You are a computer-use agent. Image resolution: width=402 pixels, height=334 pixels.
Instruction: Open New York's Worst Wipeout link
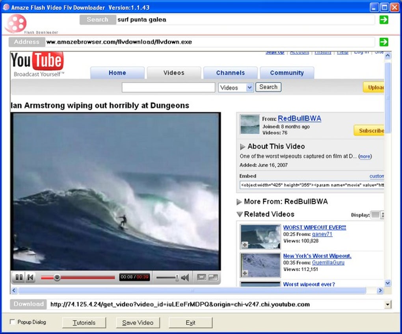pos(317,256)
